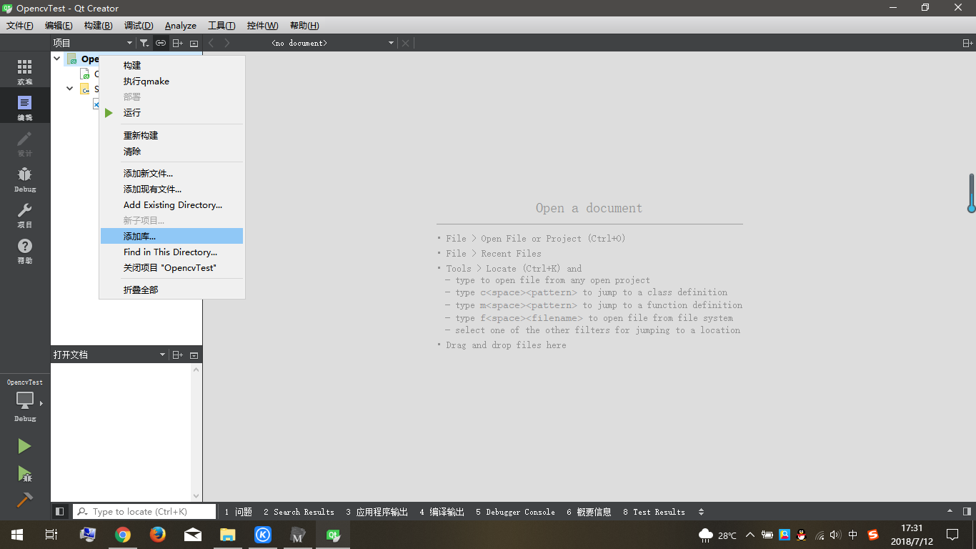Open Chrome from the taskbar
The image size is (976, 549).
123,535
